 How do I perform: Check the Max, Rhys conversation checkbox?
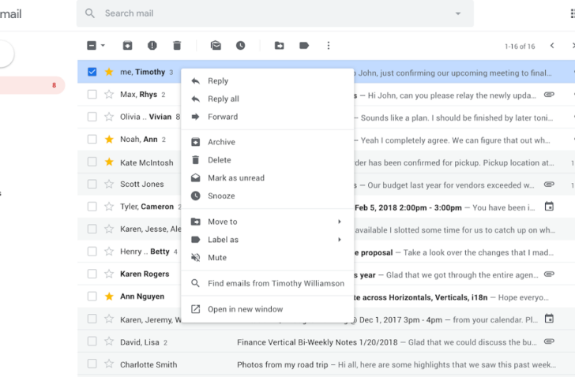pyautogui.click(x=92, y=95)
